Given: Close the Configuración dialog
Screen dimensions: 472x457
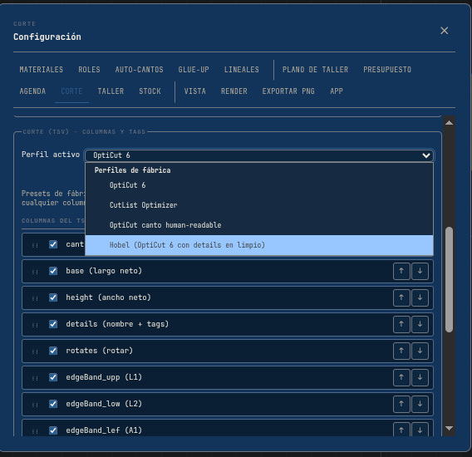Looking at the screenshot, I should pyautogui.click(x=444, y=31).
